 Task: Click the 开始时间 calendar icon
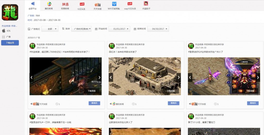point(96,29)
